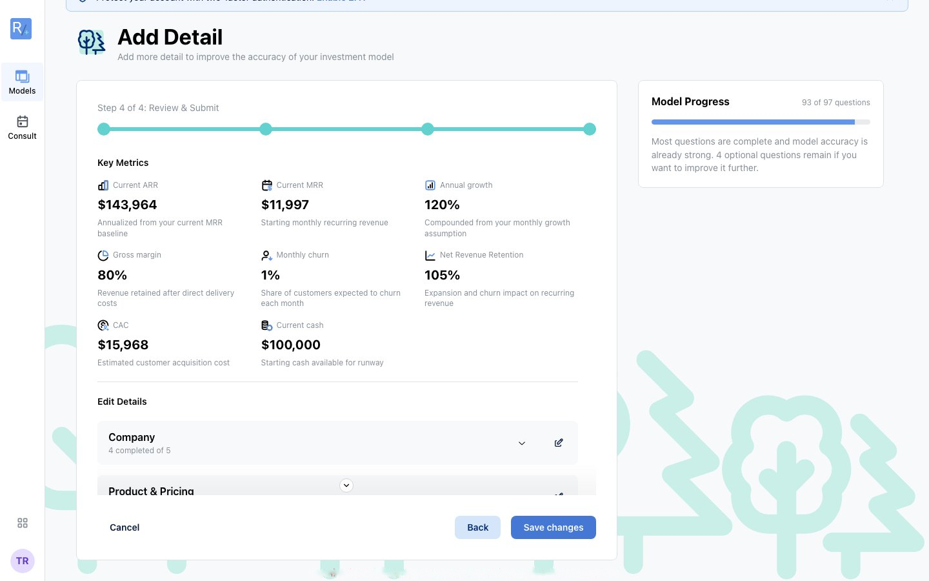The height and width of the screenshot is (581, 929).
Task: Click the Net Revenue Retention chart icon
Action: pyautogui.click(x=430, y=256)
